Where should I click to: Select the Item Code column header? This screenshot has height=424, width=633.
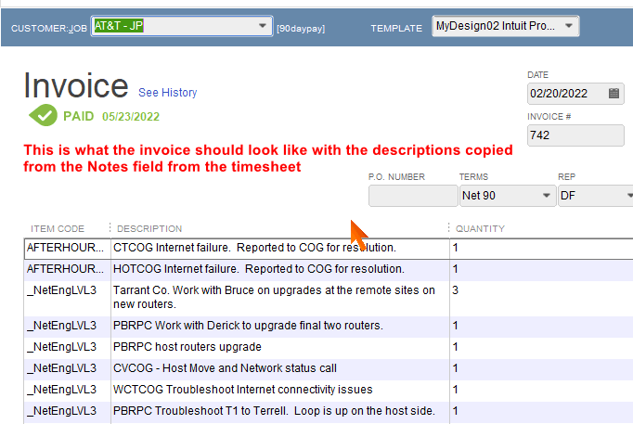[x=58, y=229]
